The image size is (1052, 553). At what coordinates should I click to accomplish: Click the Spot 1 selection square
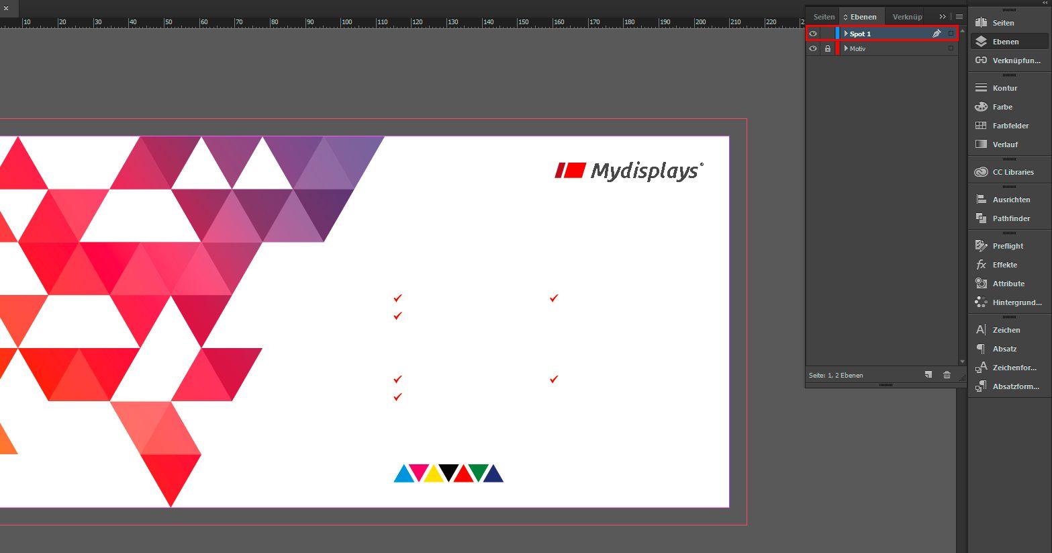click(951, 34)
